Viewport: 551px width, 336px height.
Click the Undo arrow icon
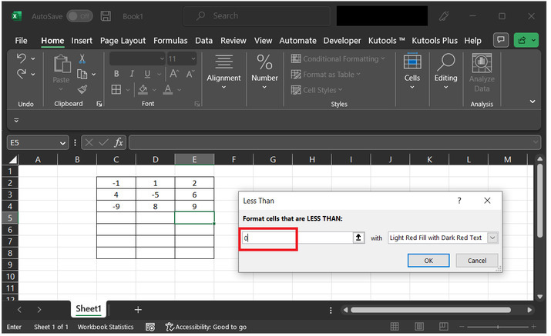[22, 58]
